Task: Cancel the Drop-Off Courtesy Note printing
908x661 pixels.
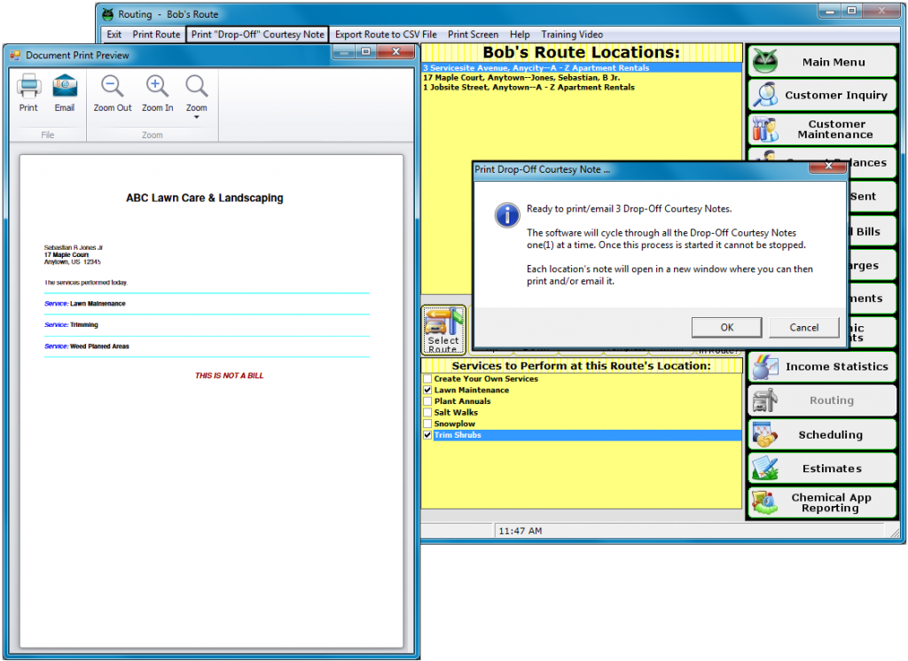Action: pos(803,327)
